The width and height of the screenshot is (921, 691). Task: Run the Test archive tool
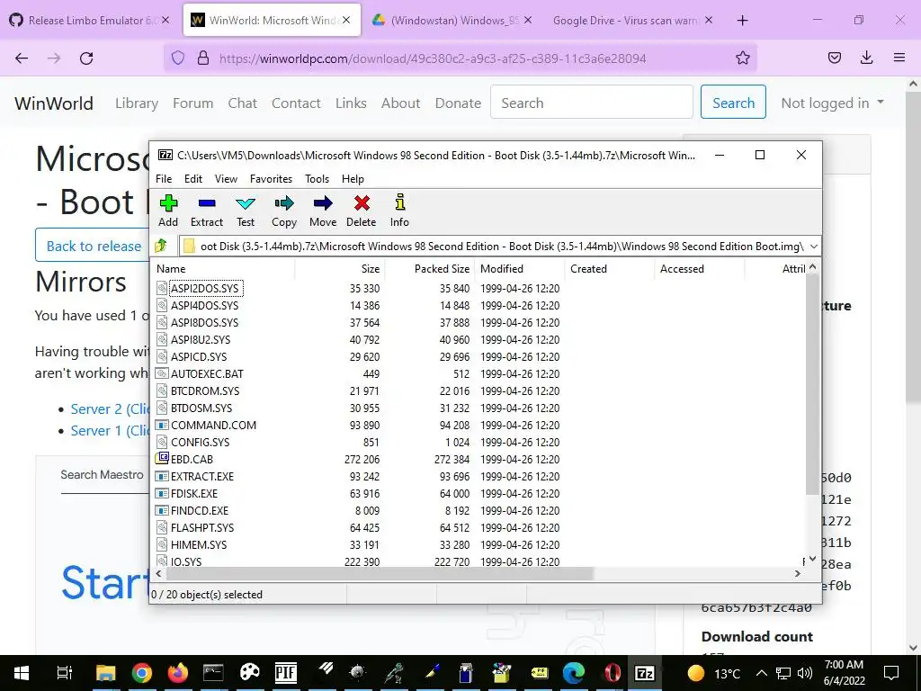pos(246,211)
